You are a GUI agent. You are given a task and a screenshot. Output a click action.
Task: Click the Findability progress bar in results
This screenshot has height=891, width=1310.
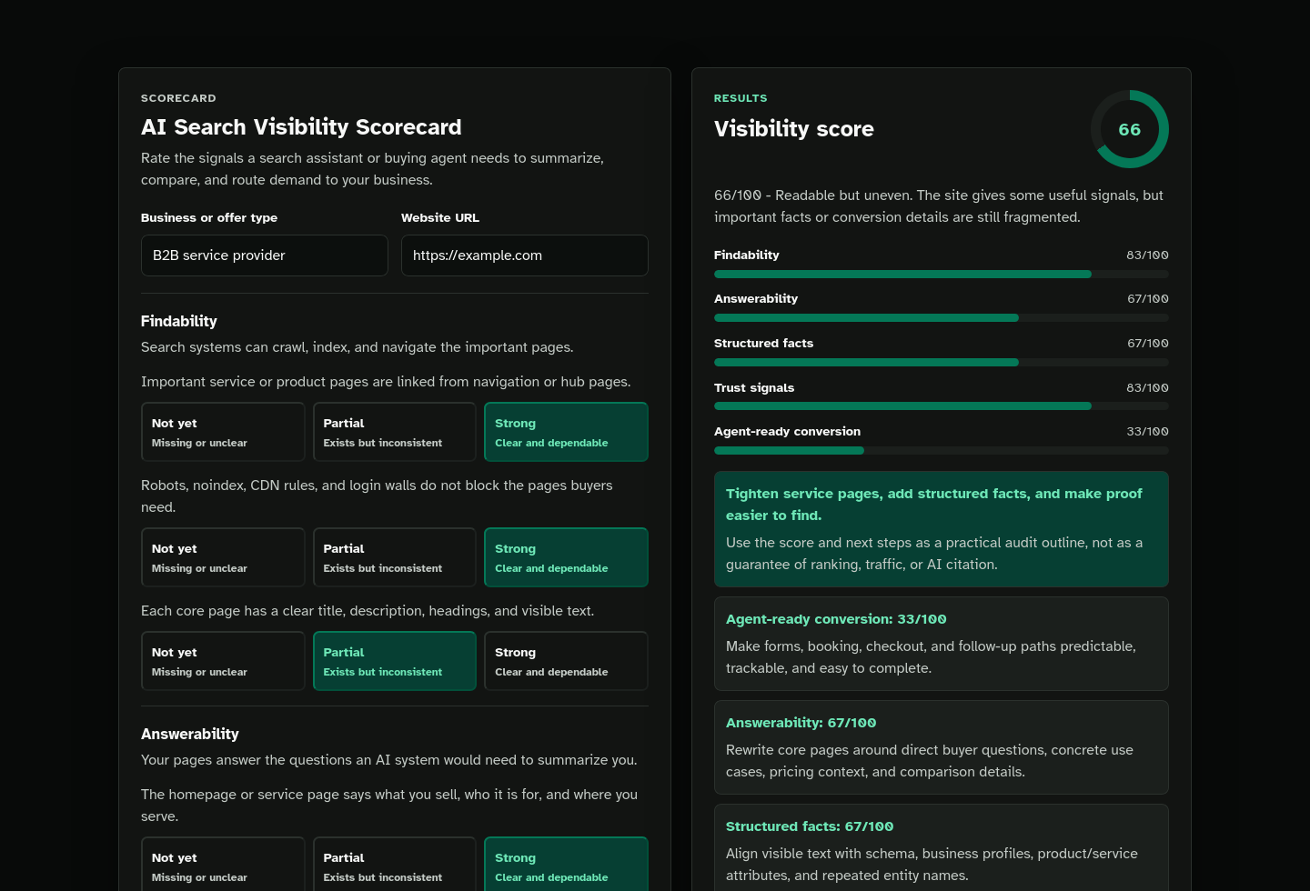click(x=942, y=274)
